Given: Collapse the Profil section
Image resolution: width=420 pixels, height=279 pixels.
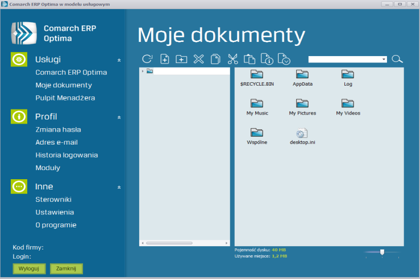Looking at the screenshot, I should [119, 117].
